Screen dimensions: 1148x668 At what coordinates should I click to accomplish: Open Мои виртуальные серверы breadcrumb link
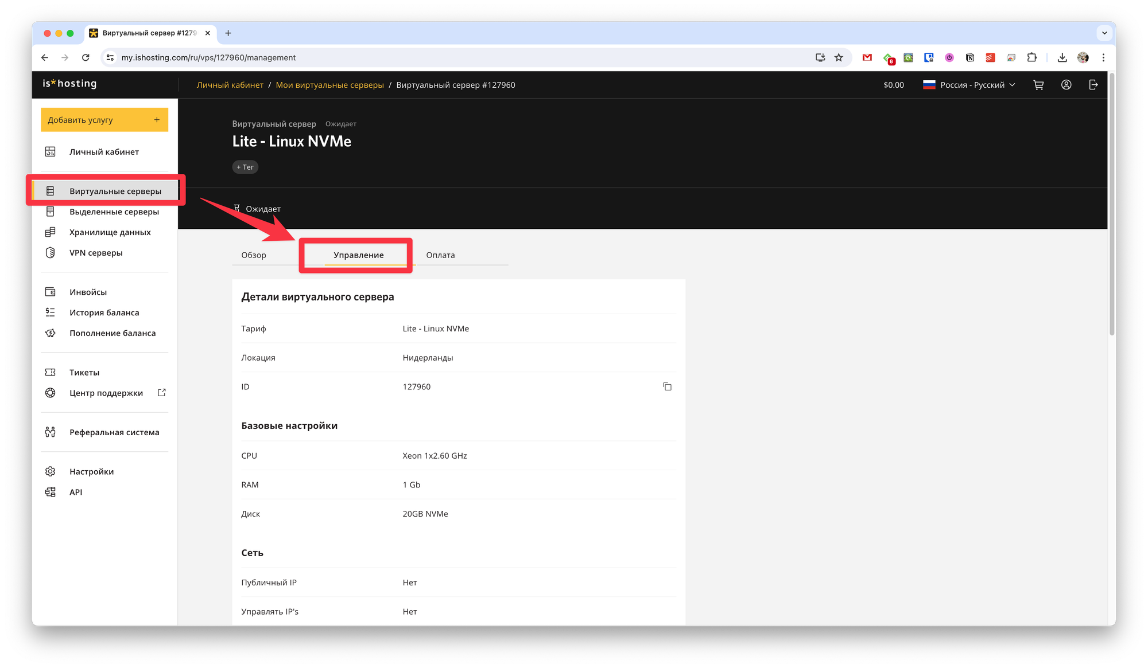[x=329, y=85]
